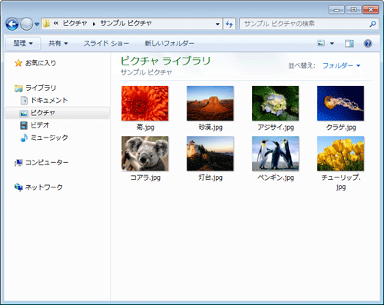
Task: Click the ネットワーク icon
Action: pos(18,187)
